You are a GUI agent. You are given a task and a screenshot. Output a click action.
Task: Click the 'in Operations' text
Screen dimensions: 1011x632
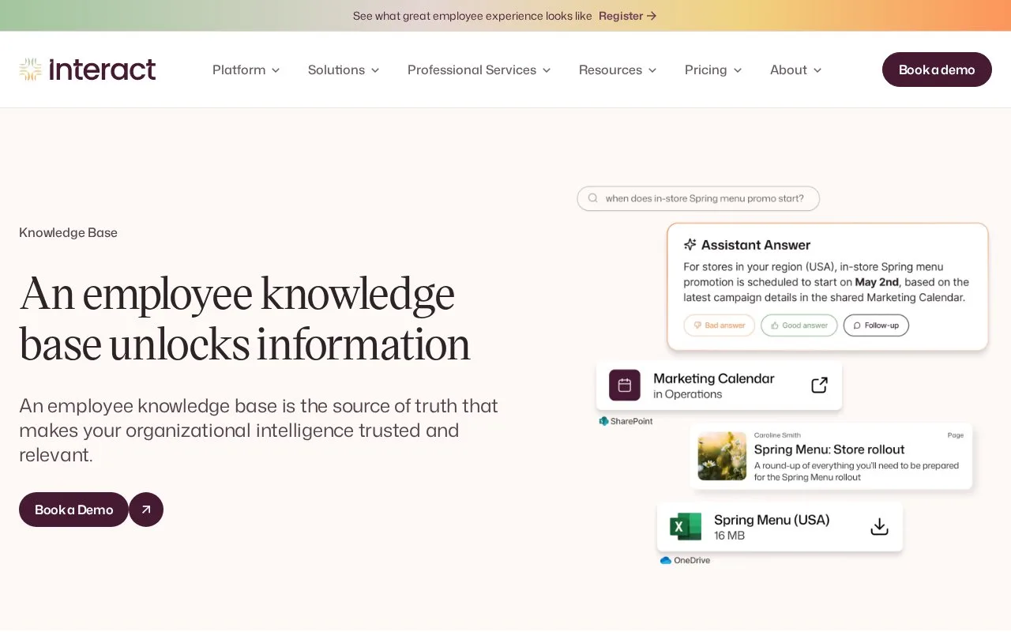coord(687,394)
